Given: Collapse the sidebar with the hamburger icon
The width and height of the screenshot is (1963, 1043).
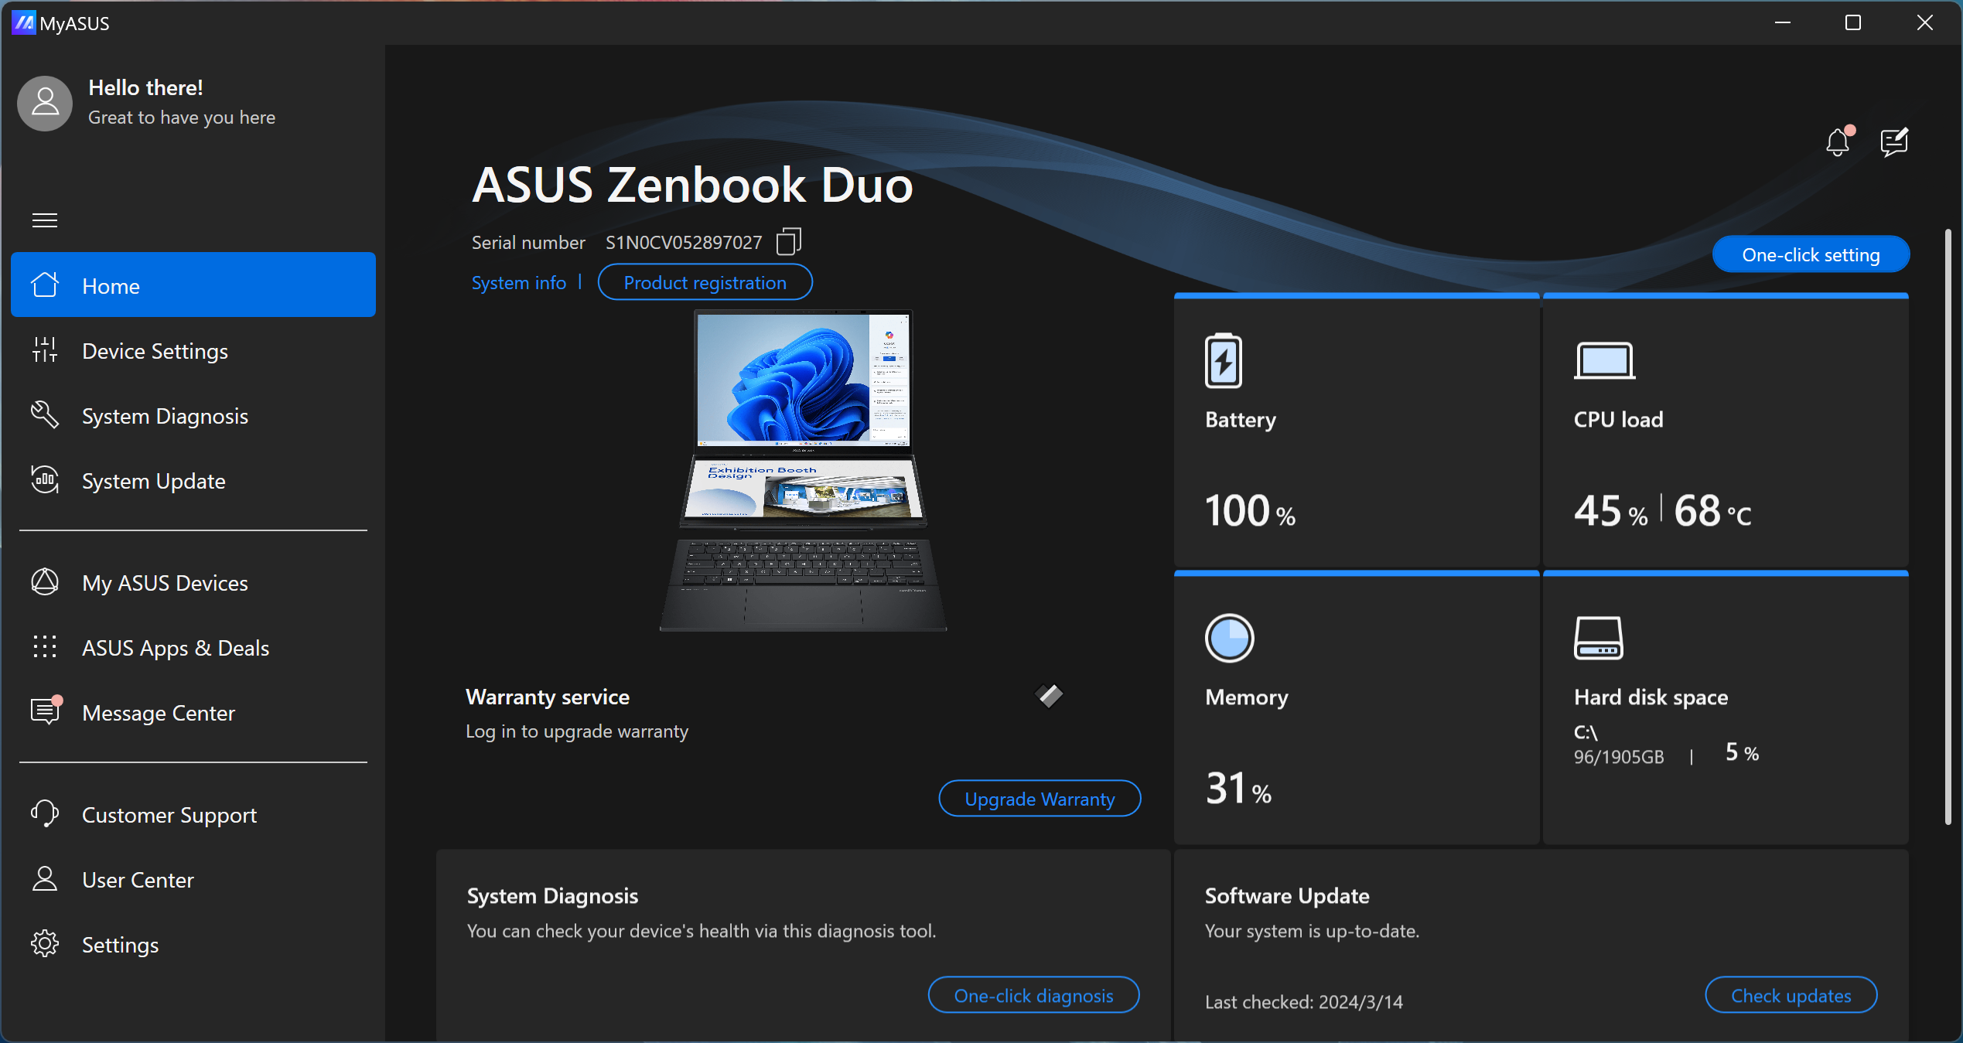Looking at the screenshot, I should [45, 220].
